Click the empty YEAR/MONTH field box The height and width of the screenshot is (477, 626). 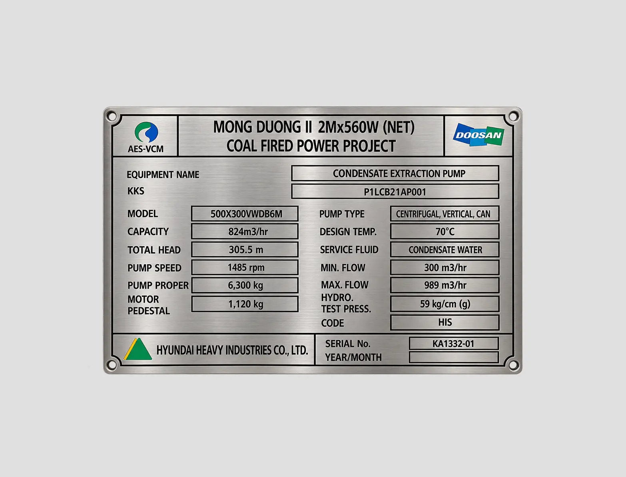pyautogui.click(x=454, y=357)
